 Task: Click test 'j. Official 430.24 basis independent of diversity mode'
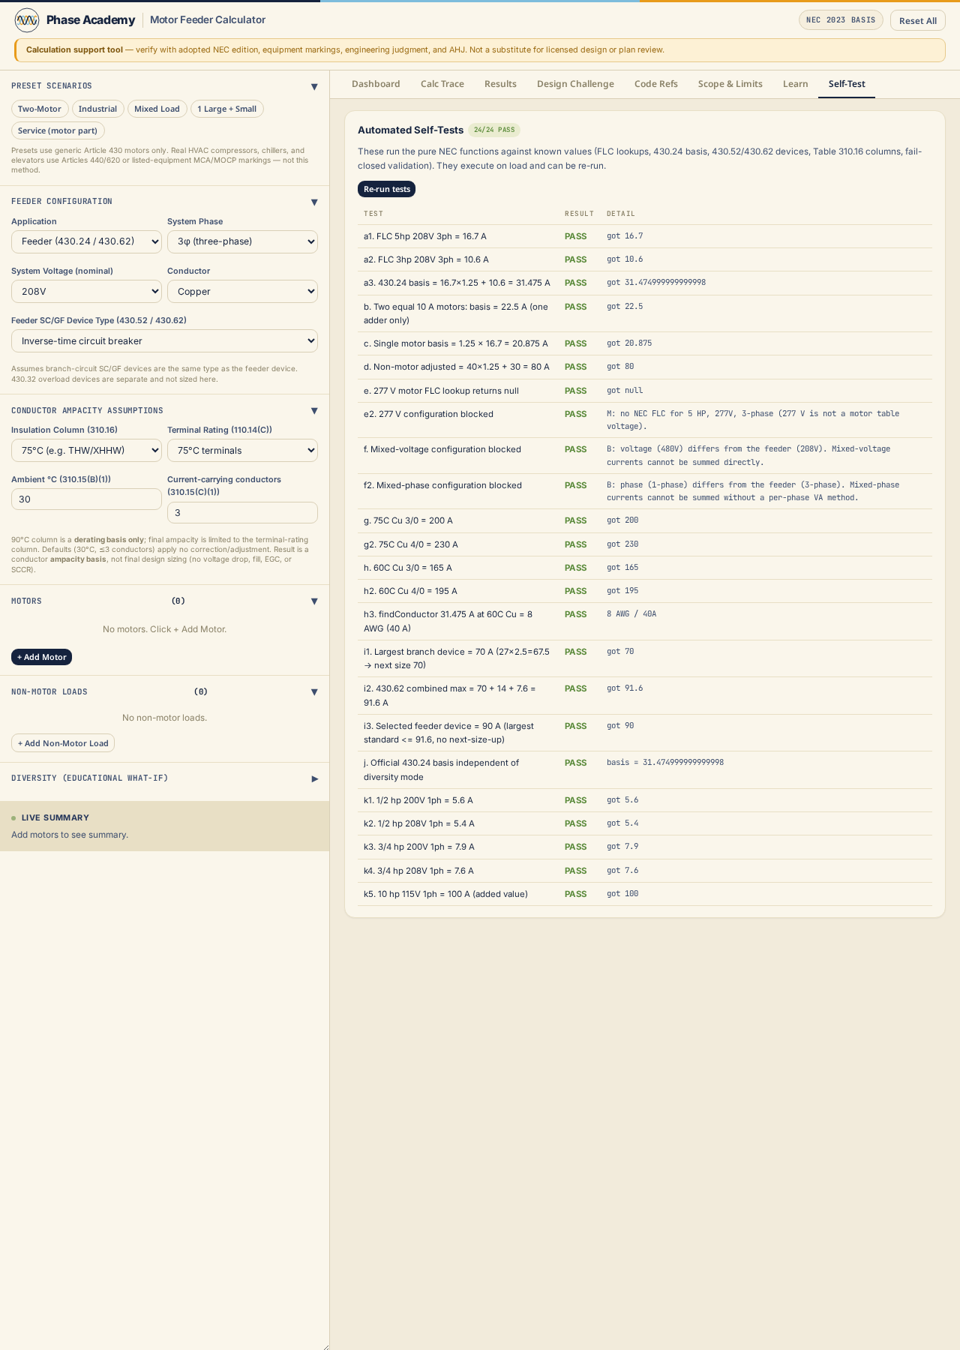441,770
